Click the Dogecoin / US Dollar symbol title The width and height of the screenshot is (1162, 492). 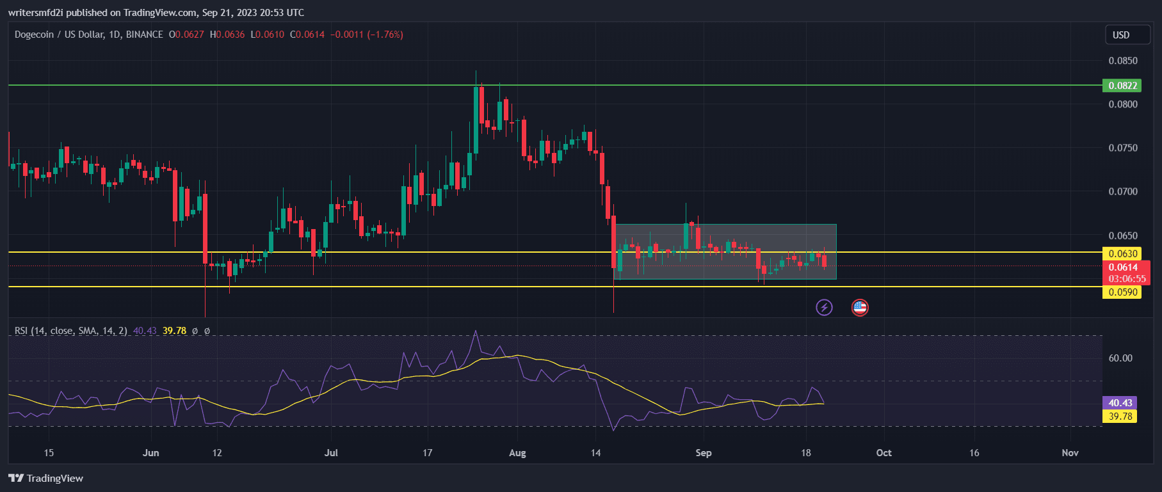pyautogui.click(x=88, y=35)
